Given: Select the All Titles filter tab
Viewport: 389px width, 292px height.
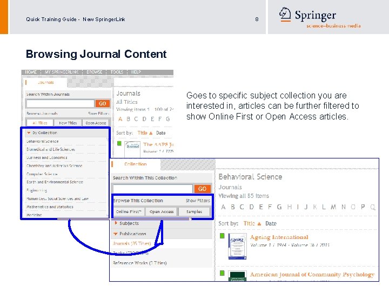Looking at the screenshot, I should tap(39, 123).
